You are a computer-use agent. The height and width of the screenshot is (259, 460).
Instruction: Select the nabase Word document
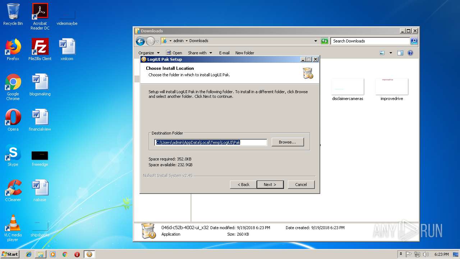[x=40, y=191]
